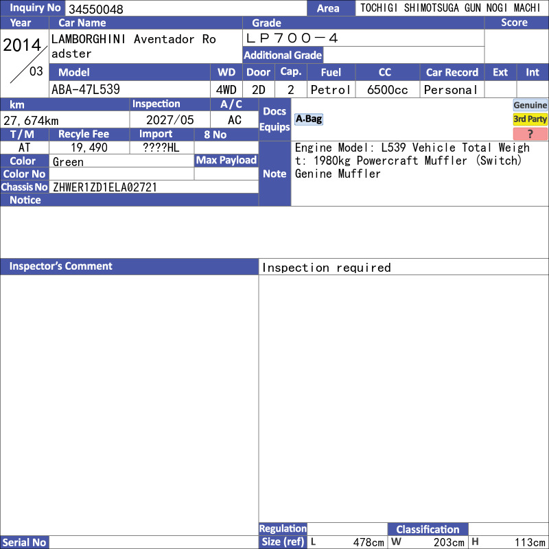Click the Serial No label

click(x=24, y=542)
